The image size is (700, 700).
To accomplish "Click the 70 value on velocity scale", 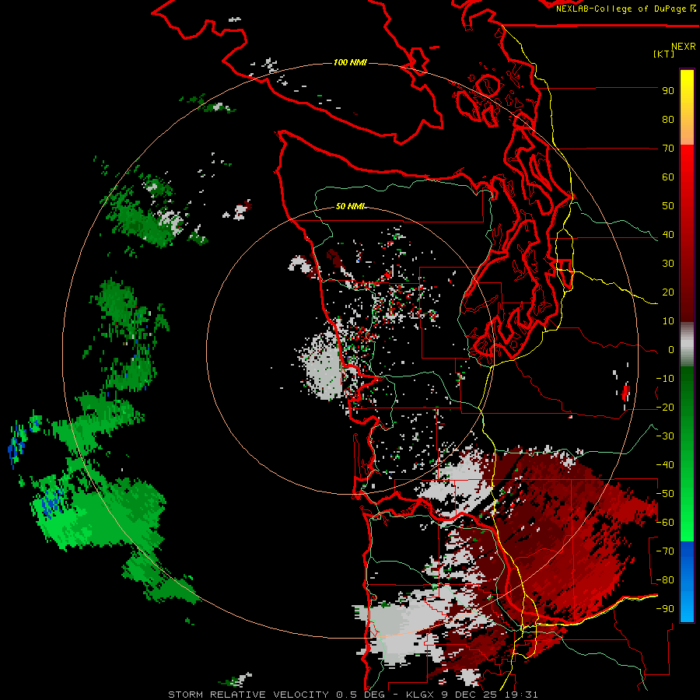I will click(x=668, y=149).
